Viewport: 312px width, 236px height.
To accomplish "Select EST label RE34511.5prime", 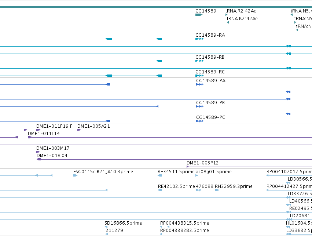I will (x=176, y=172).
